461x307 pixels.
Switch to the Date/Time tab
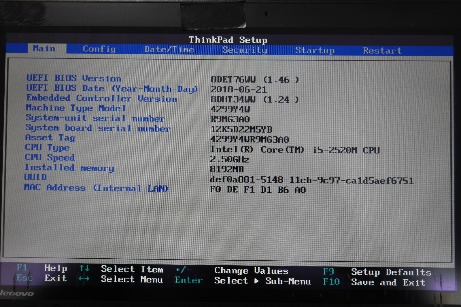pos(169,49)
